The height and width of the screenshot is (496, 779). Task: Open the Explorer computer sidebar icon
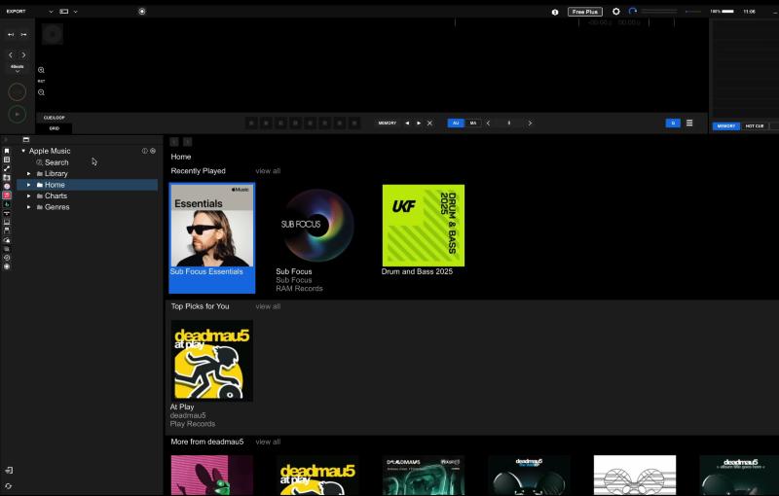pyautogui.click(x=7, y=222)
